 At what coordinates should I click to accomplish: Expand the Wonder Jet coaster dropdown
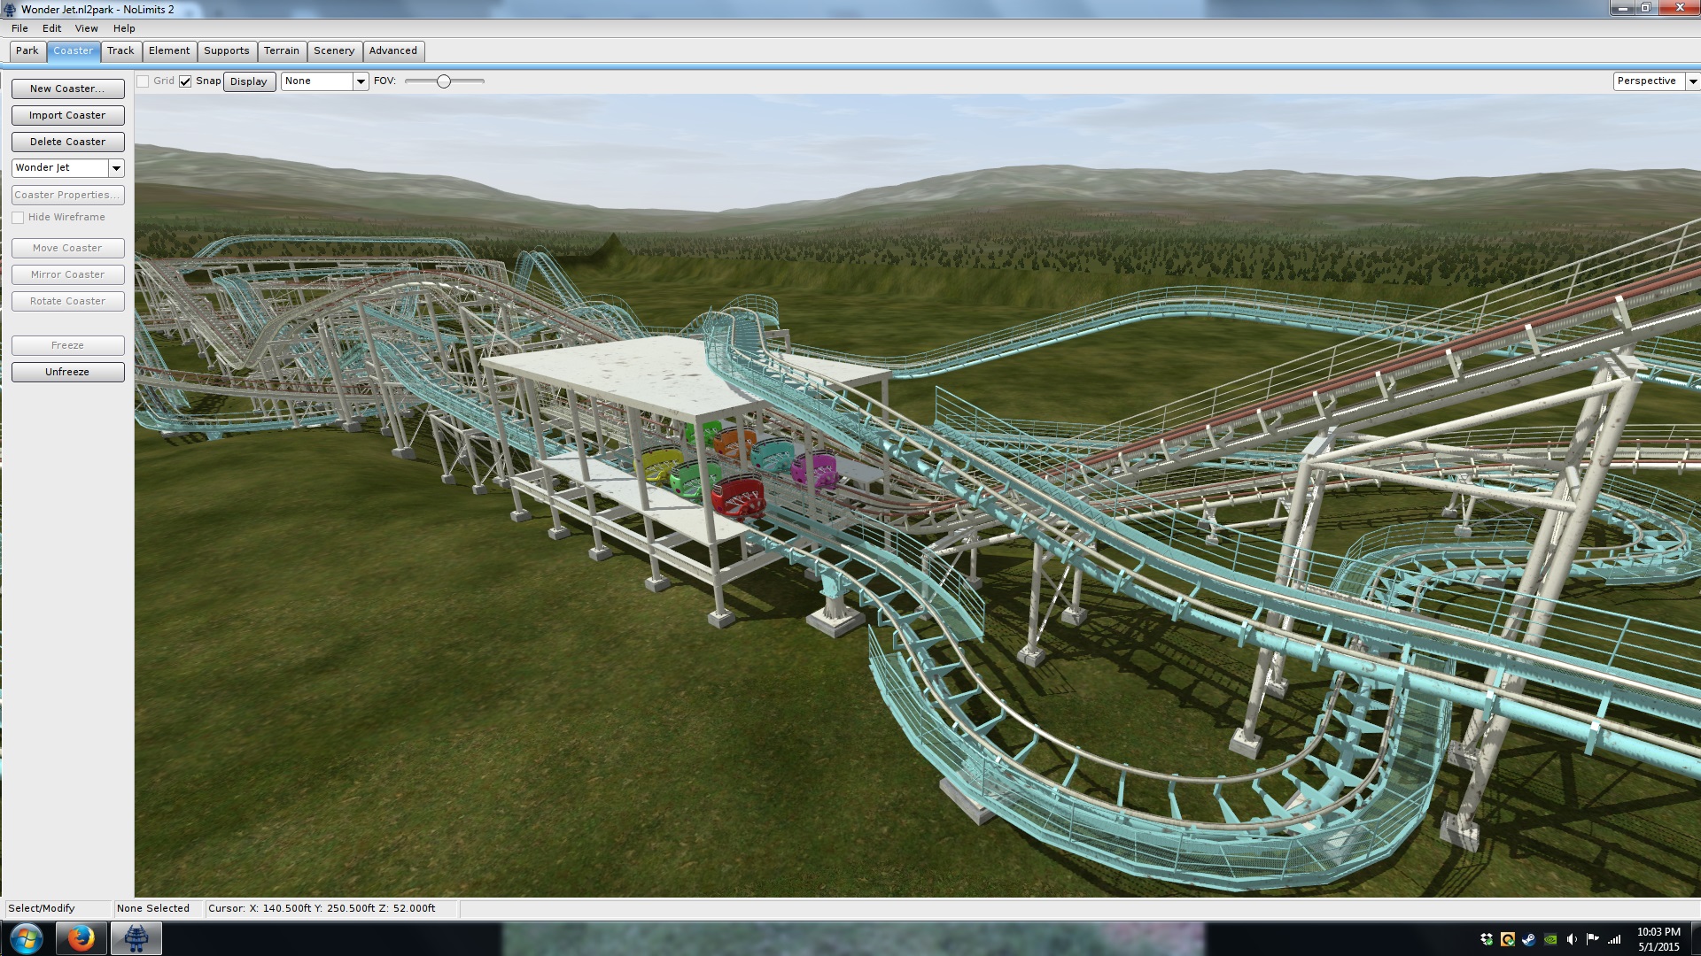(x=116, y=168)
